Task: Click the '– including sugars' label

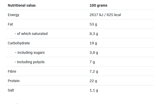Action: 30,53
